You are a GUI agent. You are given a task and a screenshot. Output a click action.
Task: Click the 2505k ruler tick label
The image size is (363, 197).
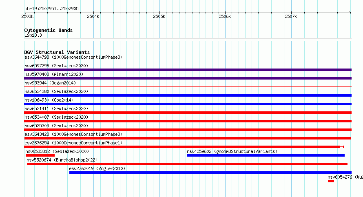click(x=159, y=16)
